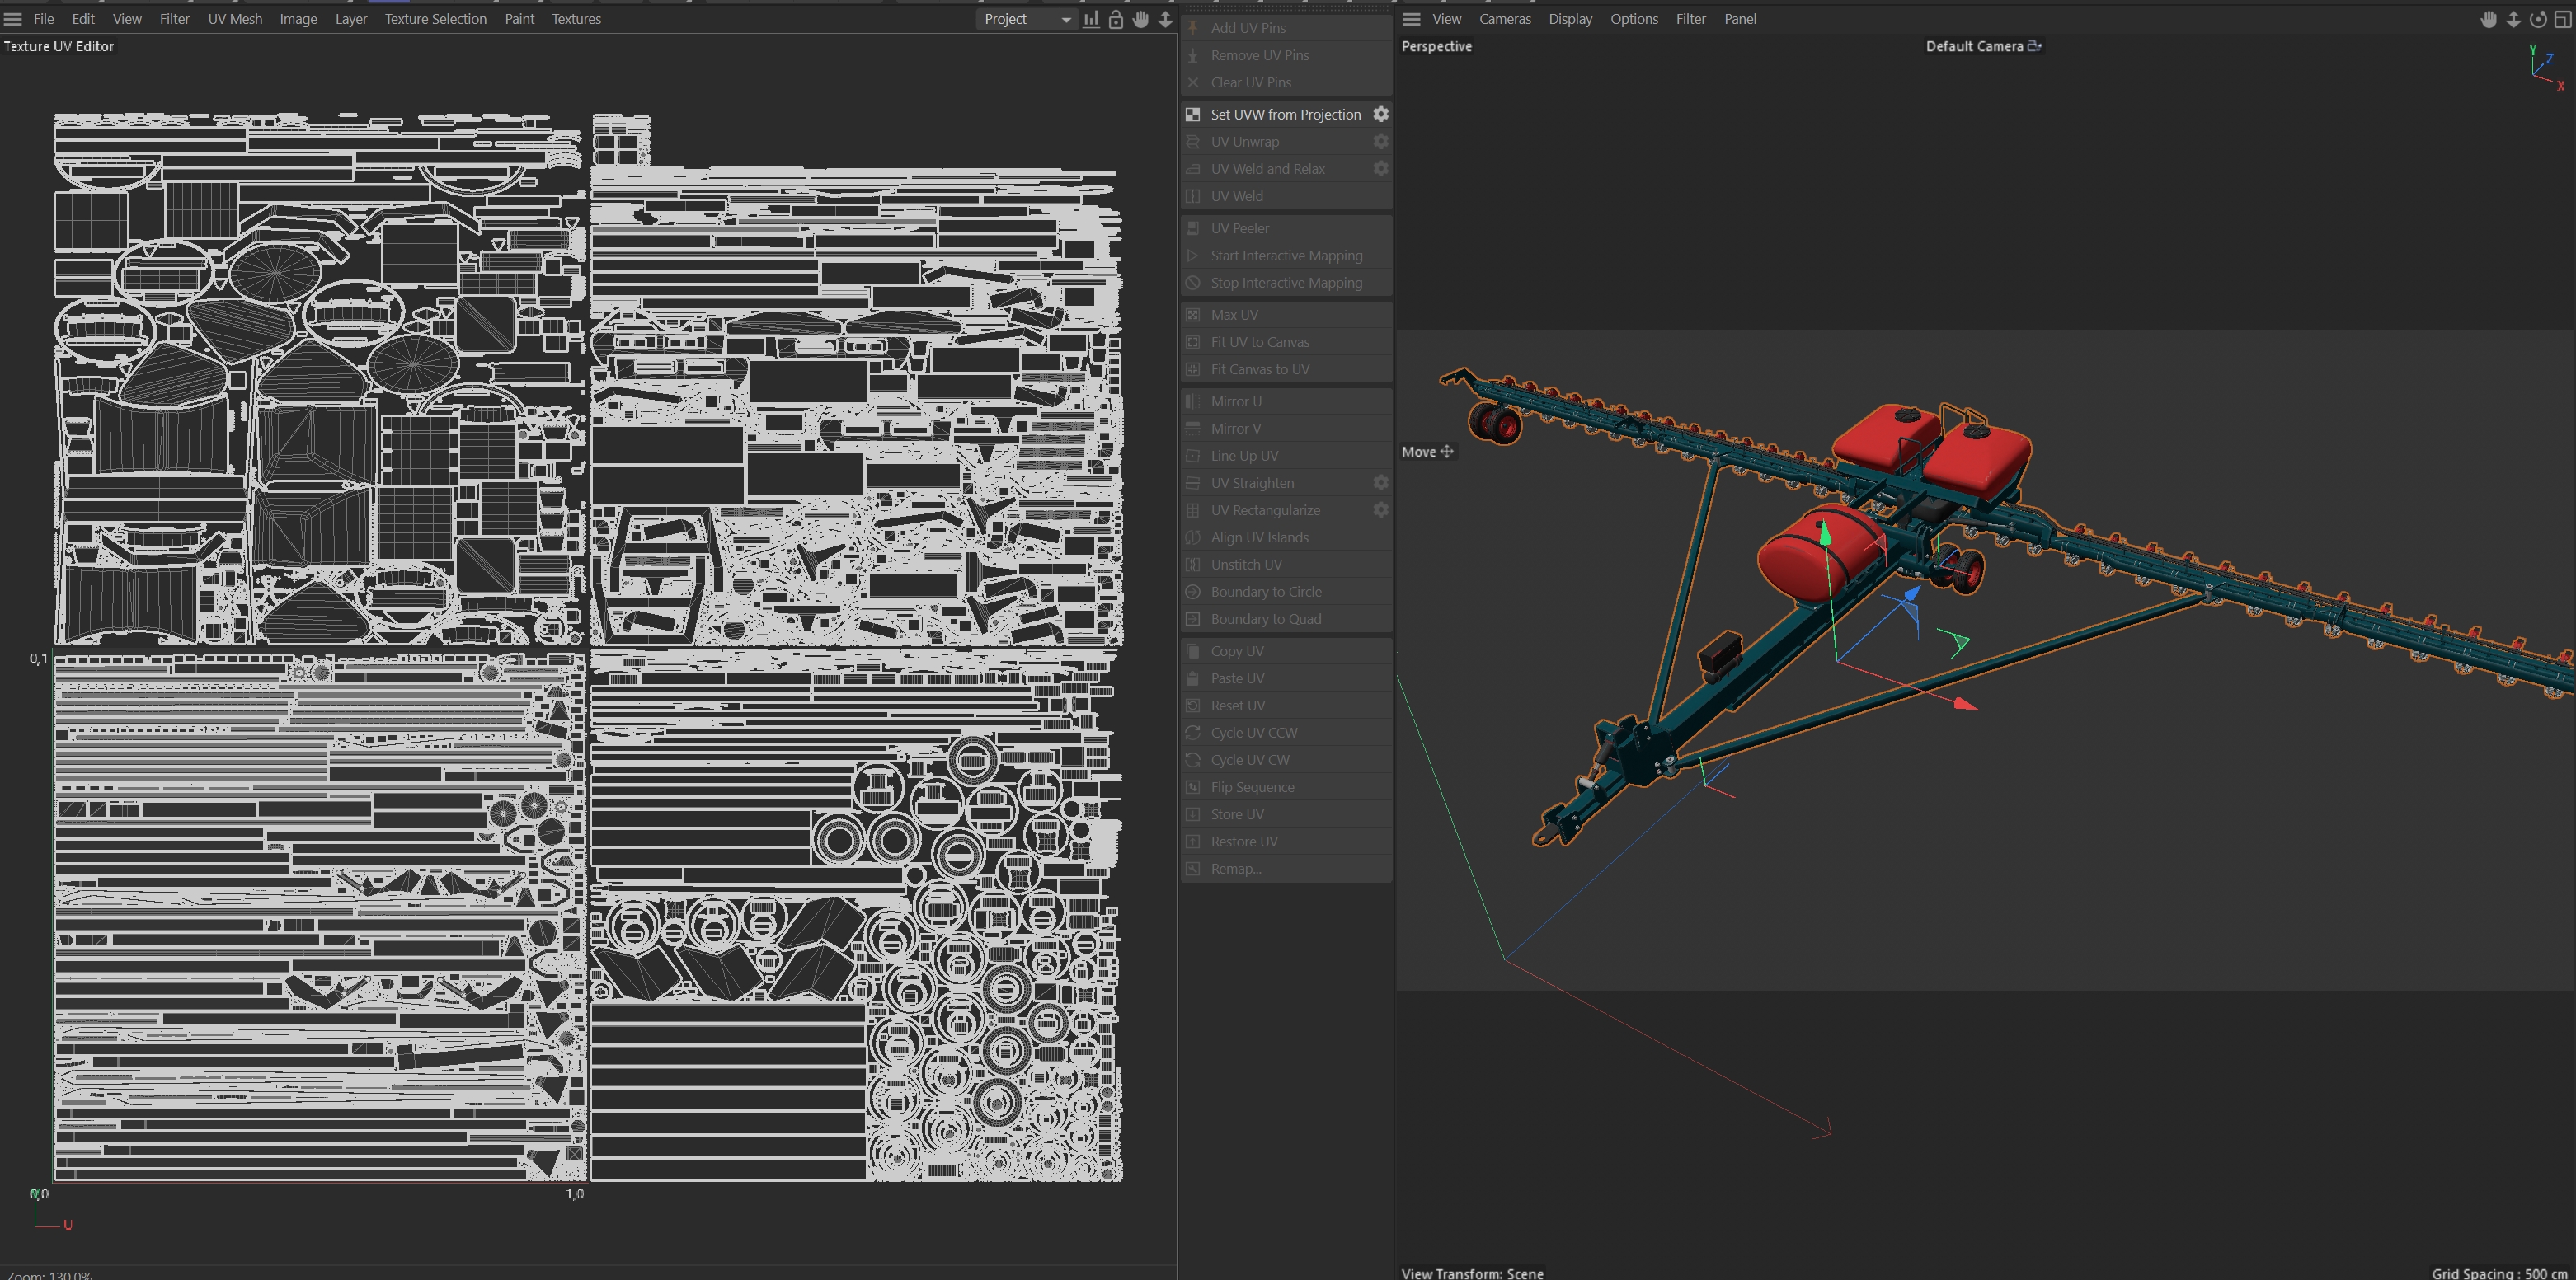Screen dimensions: 2576x1280
Task: Click the lock icon in UV editor toolbar
Action: [1116, 19]
